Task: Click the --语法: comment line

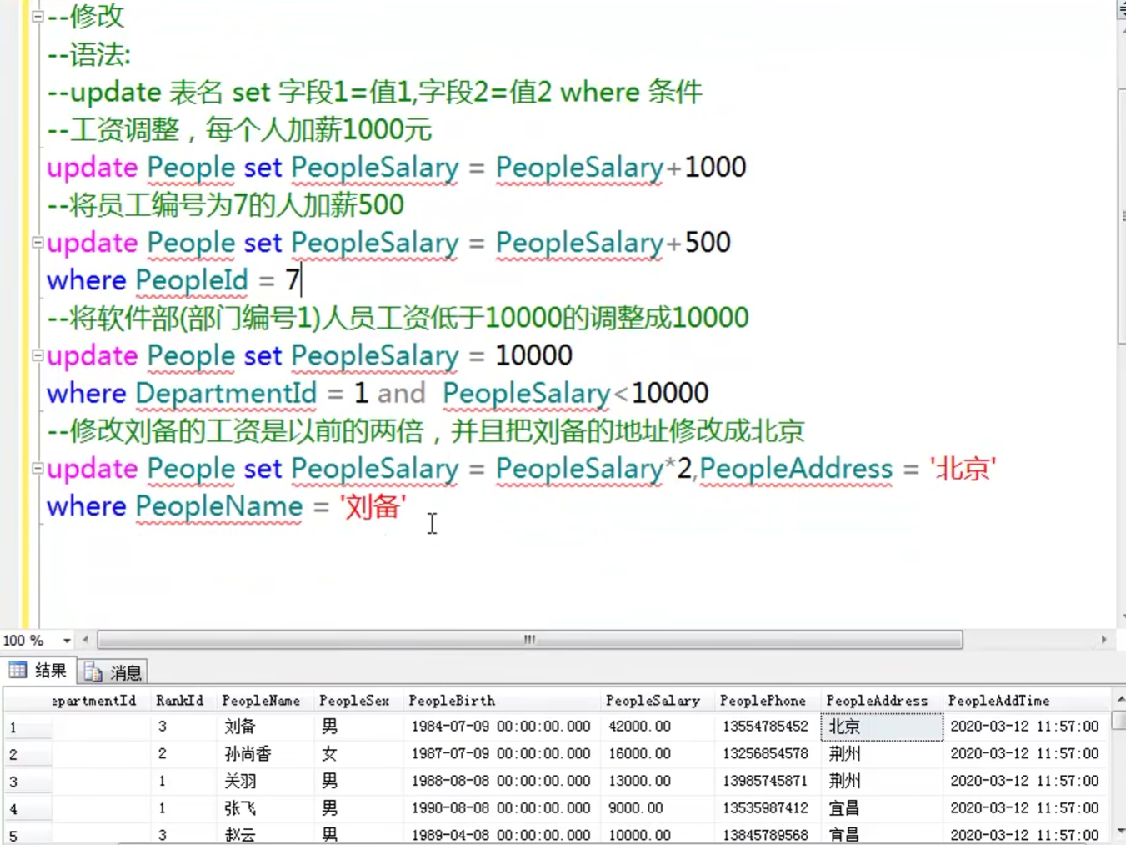Action: [x=89, y=55]
